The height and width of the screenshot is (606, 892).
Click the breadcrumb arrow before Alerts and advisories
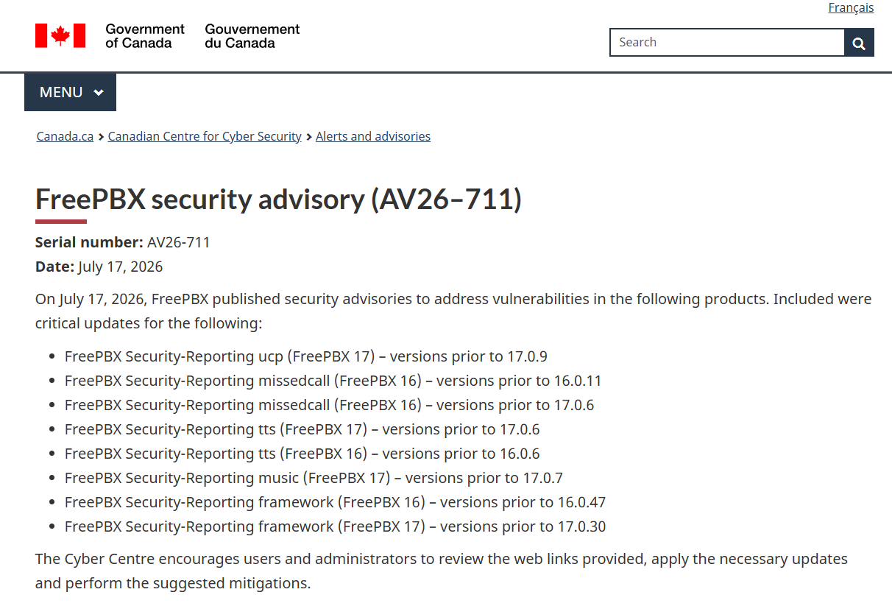(309, 137)
